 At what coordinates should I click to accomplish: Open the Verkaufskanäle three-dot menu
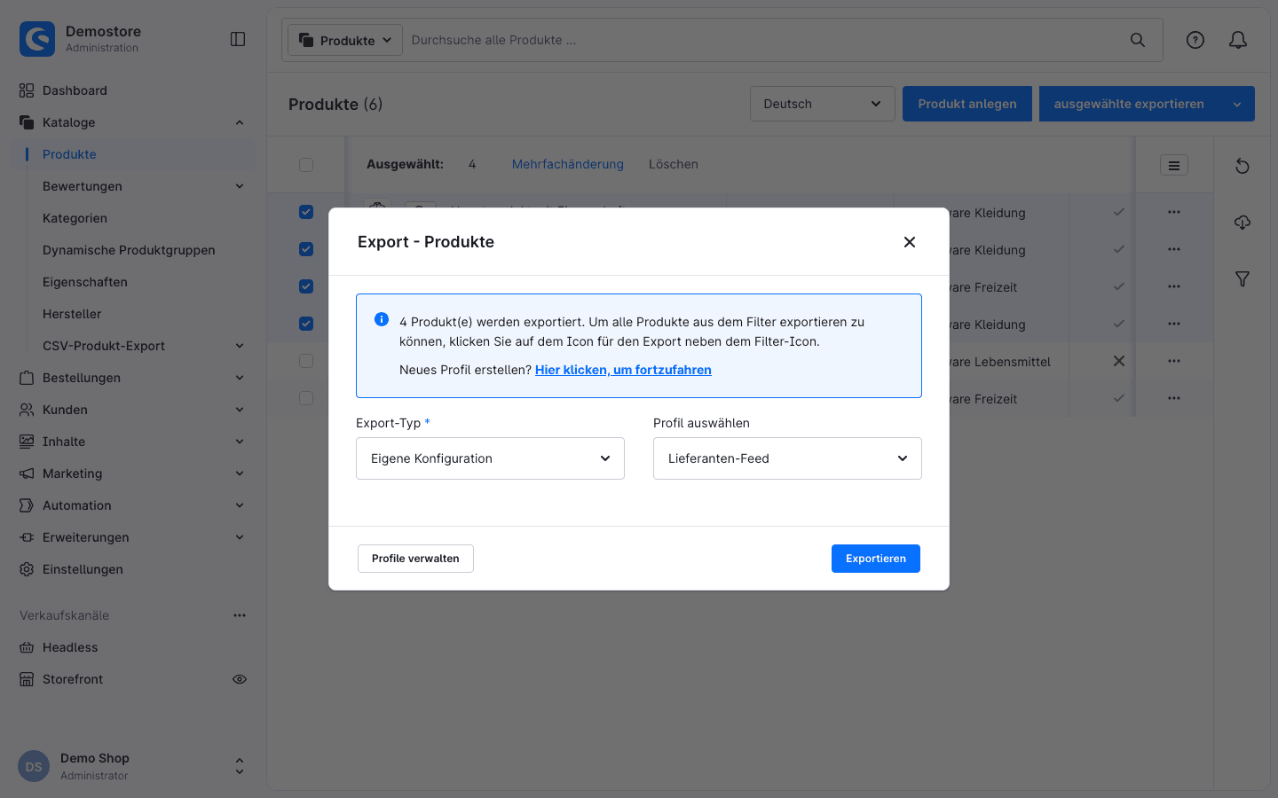pos(240,615)
